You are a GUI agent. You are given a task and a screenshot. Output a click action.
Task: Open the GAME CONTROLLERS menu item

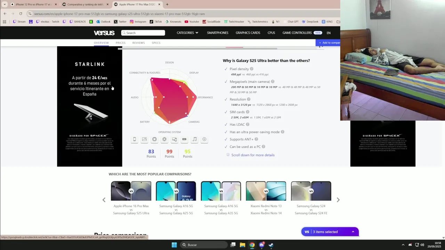[x=297, y=33]
